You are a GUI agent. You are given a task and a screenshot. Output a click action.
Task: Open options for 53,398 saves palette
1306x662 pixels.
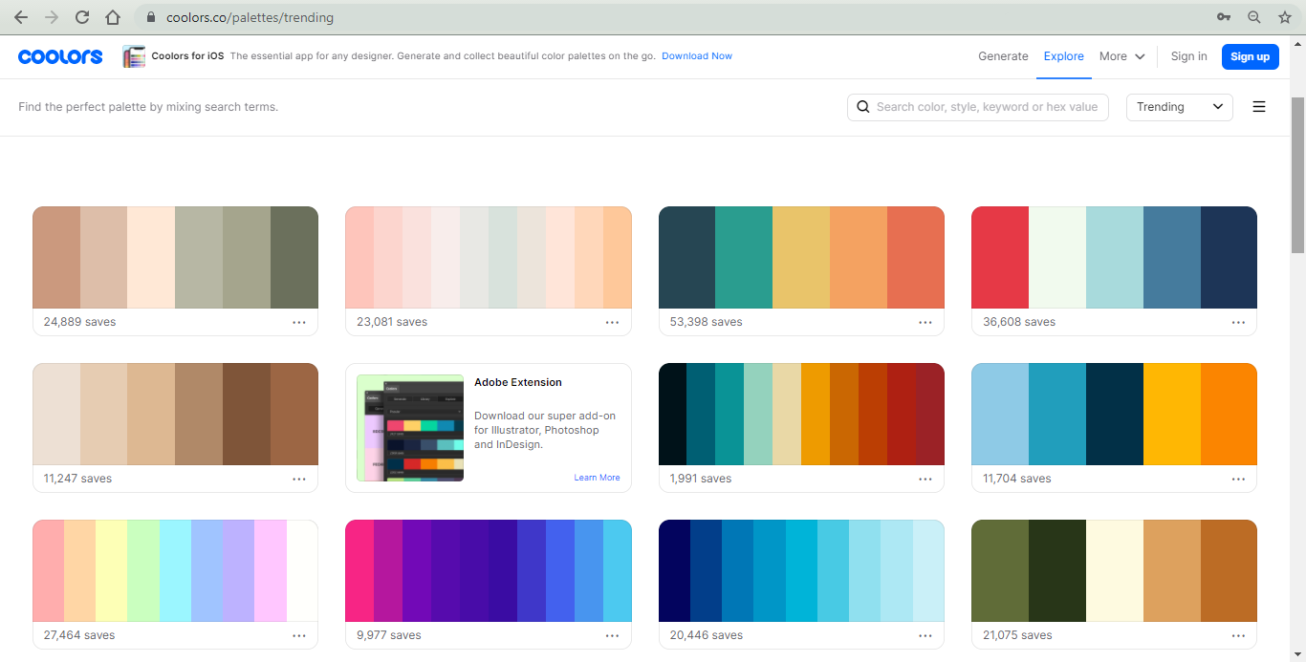coord(925,322)
